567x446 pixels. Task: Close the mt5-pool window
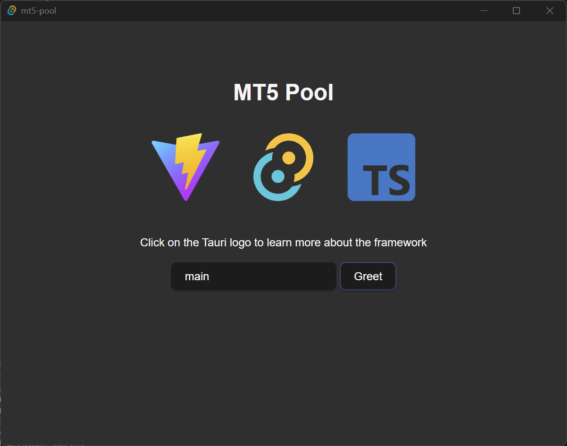pyautogui.click(x=550, y=10)
